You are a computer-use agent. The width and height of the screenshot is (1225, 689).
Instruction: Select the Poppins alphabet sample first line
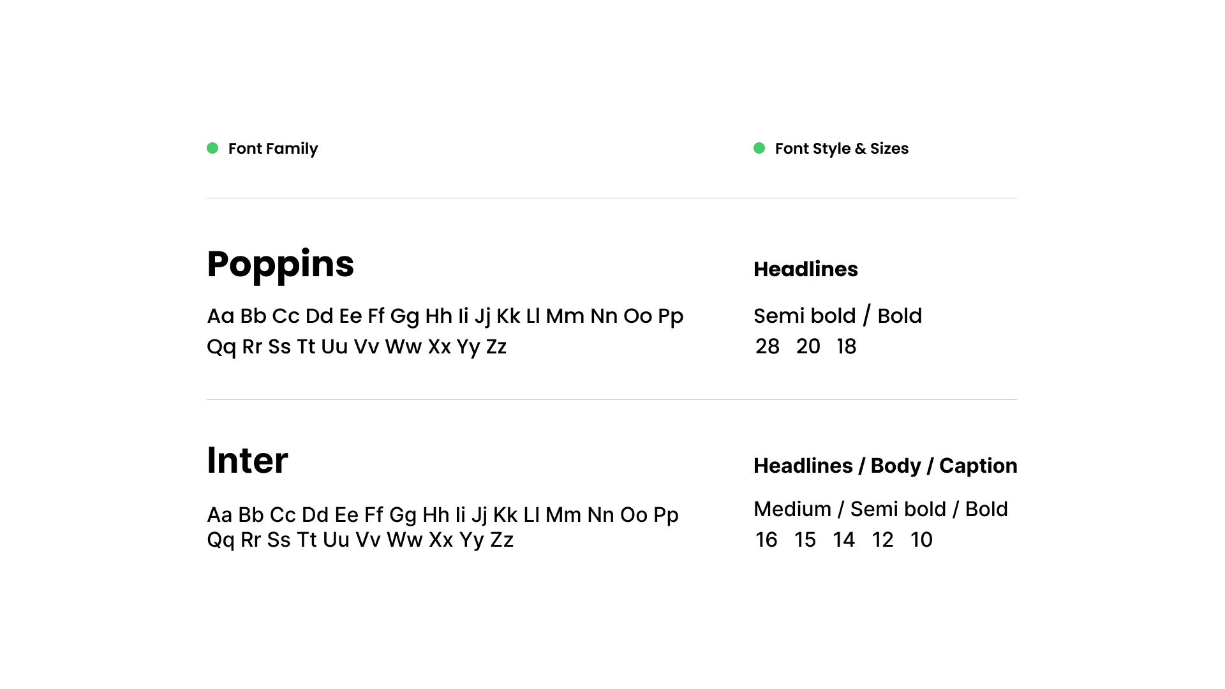445,316
